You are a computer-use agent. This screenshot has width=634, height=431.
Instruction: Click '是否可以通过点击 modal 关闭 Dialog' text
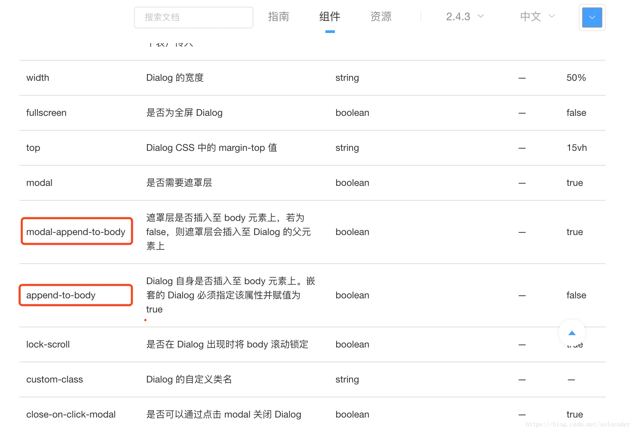click(224, 415)
